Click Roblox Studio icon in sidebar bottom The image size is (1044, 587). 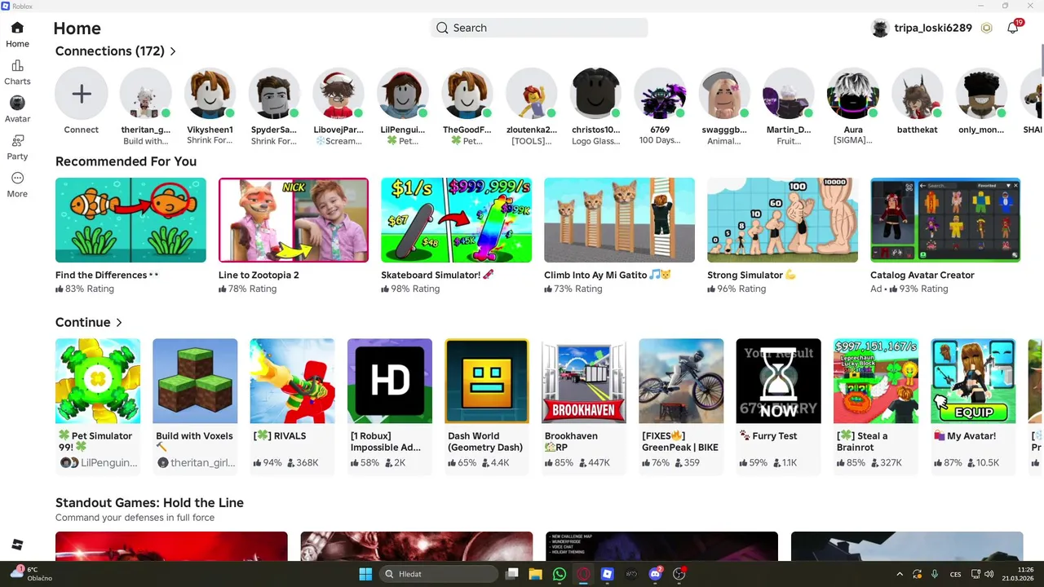(17, 545)
